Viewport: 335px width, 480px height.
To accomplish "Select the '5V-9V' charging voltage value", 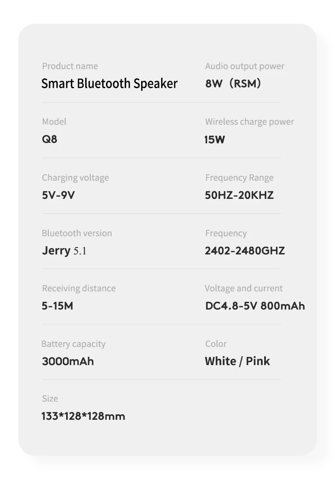I will (x=59, y=195).
